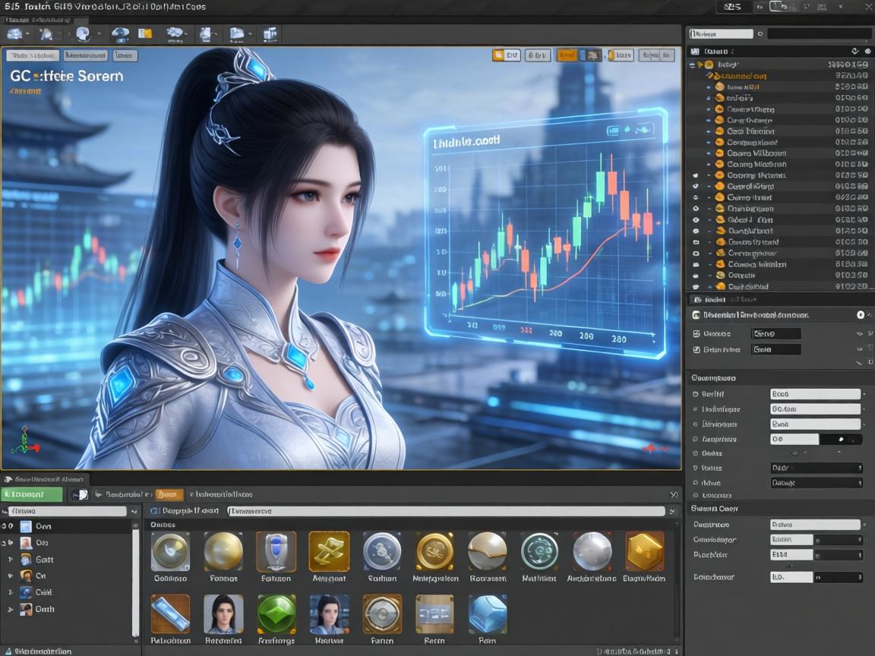This screenshot has height=656, width=875.
Task: Click the rightmost icon in the top toolbar
Action: pyautogui.click(x=270, y=34)
